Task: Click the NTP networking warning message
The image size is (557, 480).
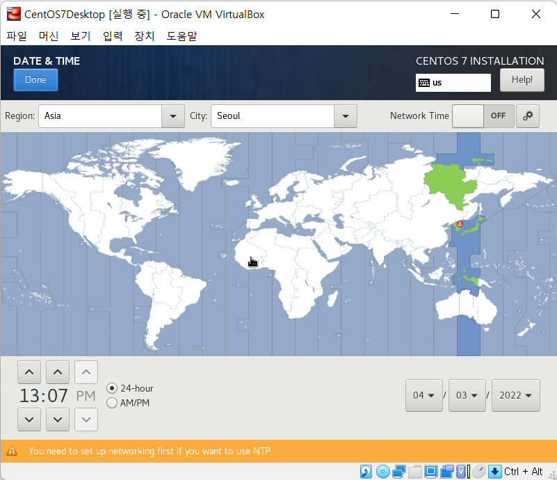Action: [150, 451]
